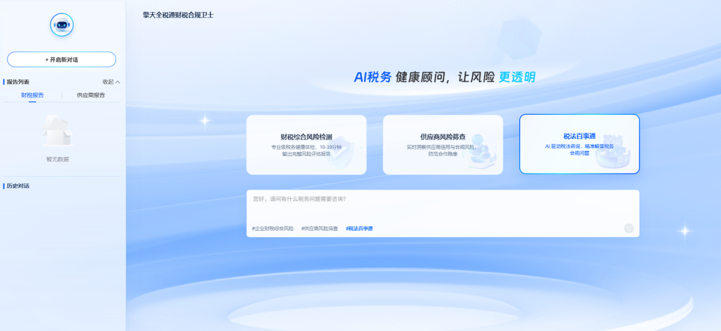Screen dimensions: 721x331
Task: Open the 供应商风险筛查 card
Action: [x=443, y=145]
